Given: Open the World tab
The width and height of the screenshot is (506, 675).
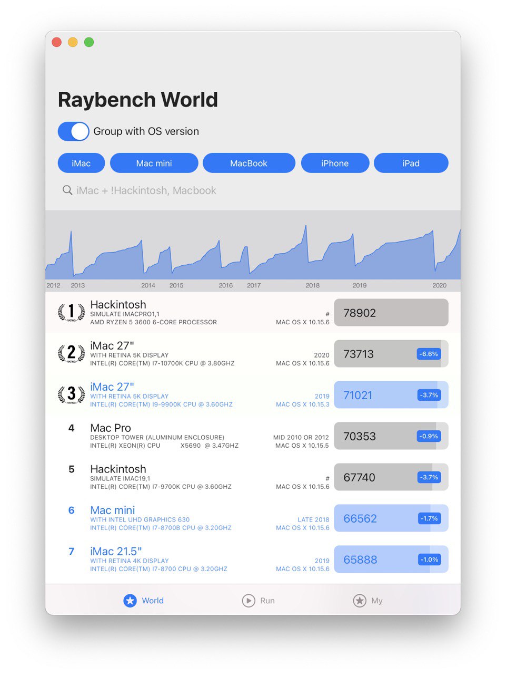Looking at the screenshot, I should coord(144,601).
